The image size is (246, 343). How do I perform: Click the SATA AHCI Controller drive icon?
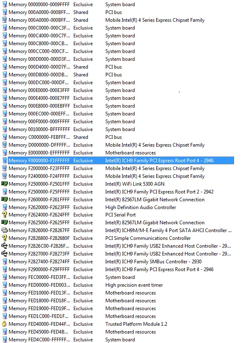pos(5,230)
